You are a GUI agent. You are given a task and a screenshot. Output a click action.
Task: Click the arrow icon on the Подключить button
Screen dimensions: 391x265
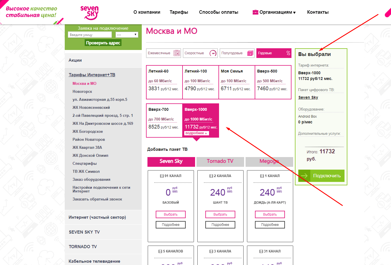pyautogui.click(x=304, y=176)
